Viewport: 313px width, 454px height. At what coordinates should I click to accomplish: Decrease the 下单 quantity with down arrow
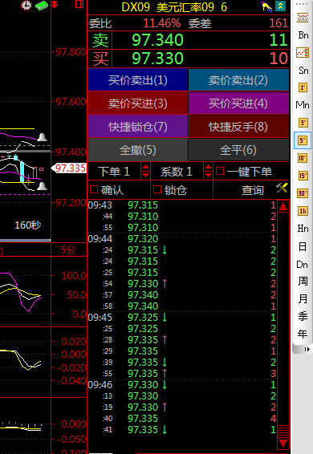click(x=145, y=175)
